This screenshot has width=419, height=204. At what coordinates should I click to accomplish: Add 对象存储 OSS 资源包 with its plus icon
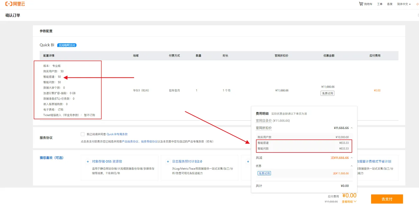point(88,162)
